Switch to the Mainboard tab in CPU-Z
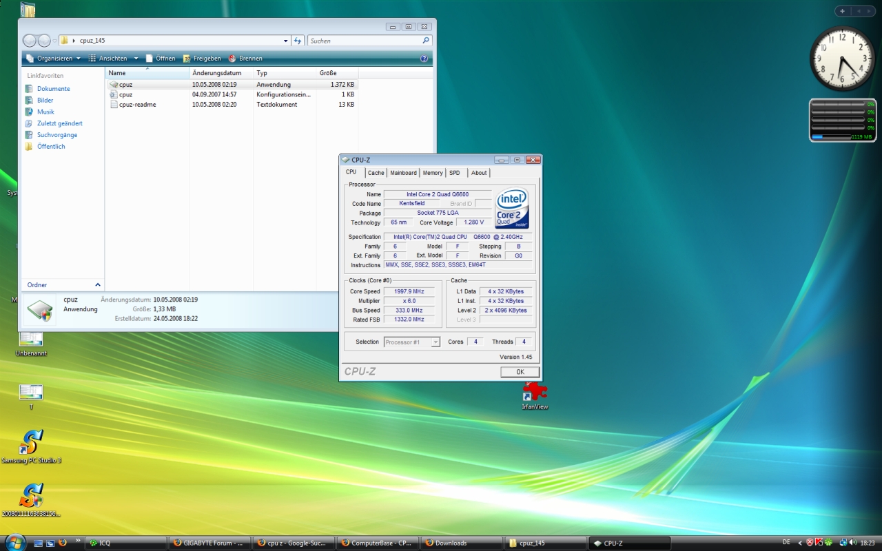Viewport: 882px width, 551px height. tap(403, 173)
